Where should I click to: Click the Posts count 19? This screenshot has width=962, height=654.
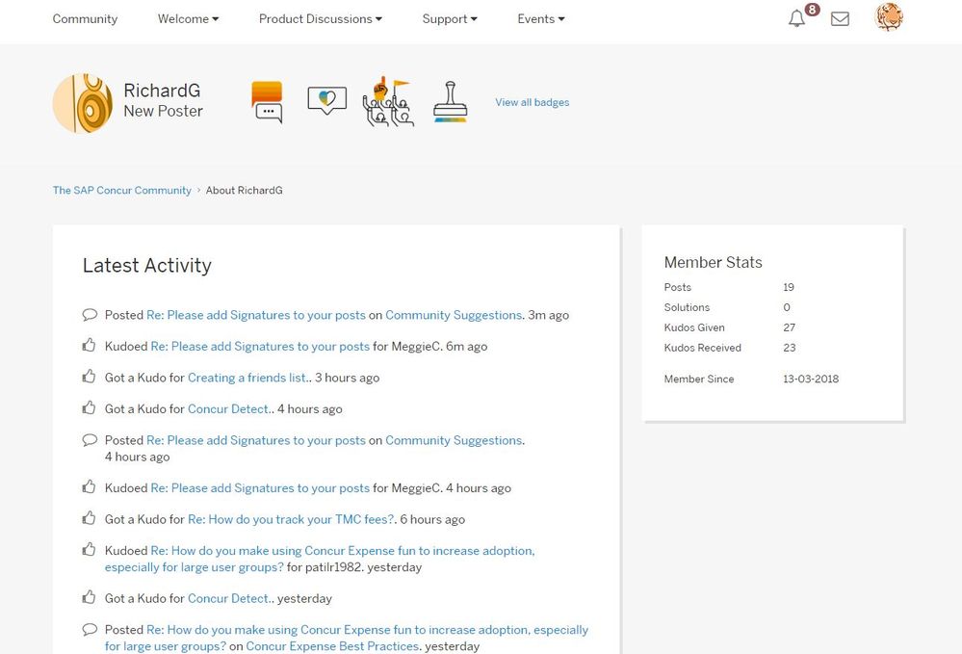click(x=789, y=287)
